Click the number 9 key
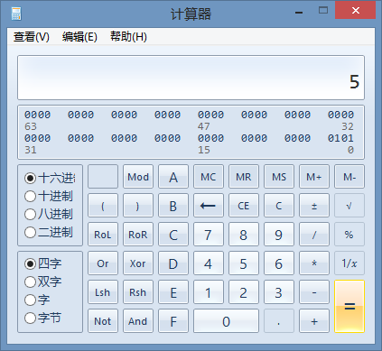This screenshot has width=382, height=351. (279, 235)
